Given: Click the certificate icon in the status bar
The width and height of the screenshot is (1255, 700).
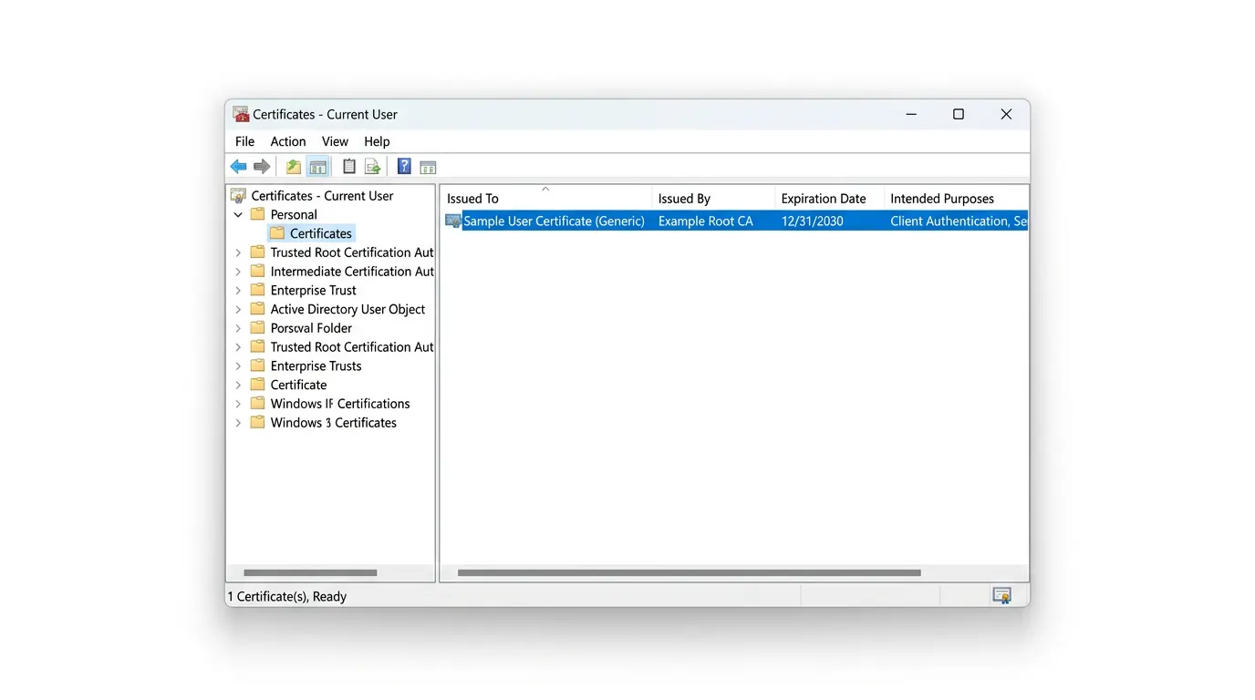Looking at the screenshot, I should point(1002,596).
